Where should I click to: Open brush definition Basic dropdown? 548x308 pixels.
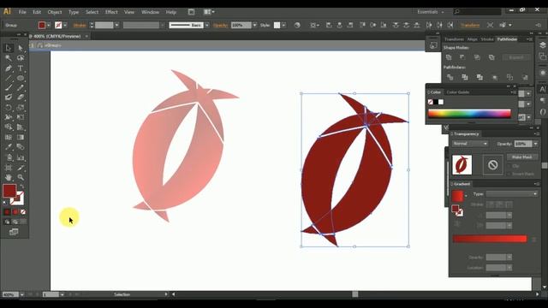coord(207,25)
